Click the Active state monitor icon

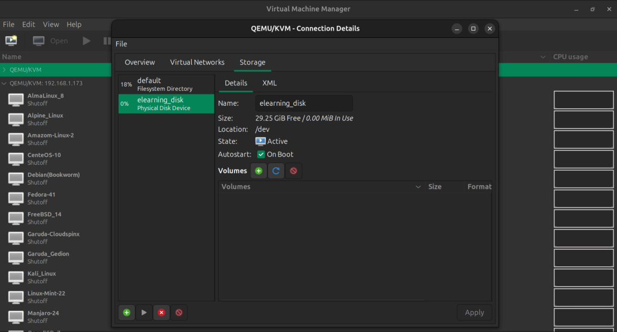tap(260, 141)
